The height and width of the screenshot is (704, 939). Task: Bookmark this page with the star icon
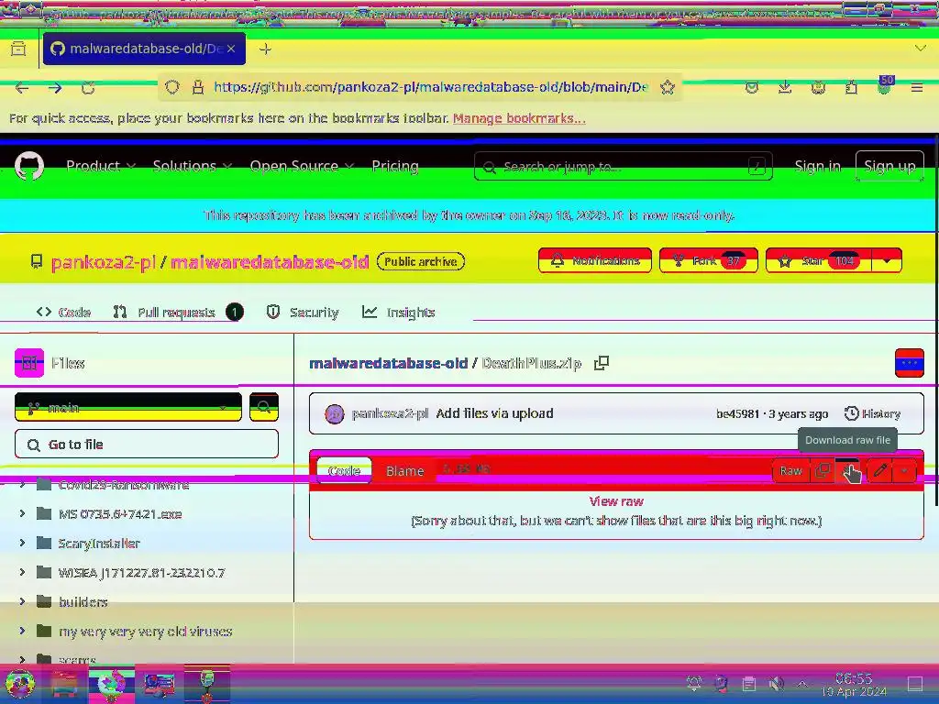tap(668, 87)
